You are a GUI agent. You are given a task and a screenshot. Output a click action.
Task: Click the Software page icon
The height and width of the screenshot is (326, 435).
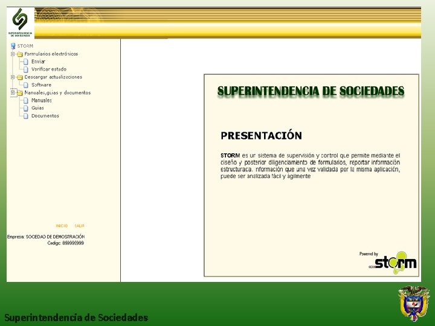26,85
